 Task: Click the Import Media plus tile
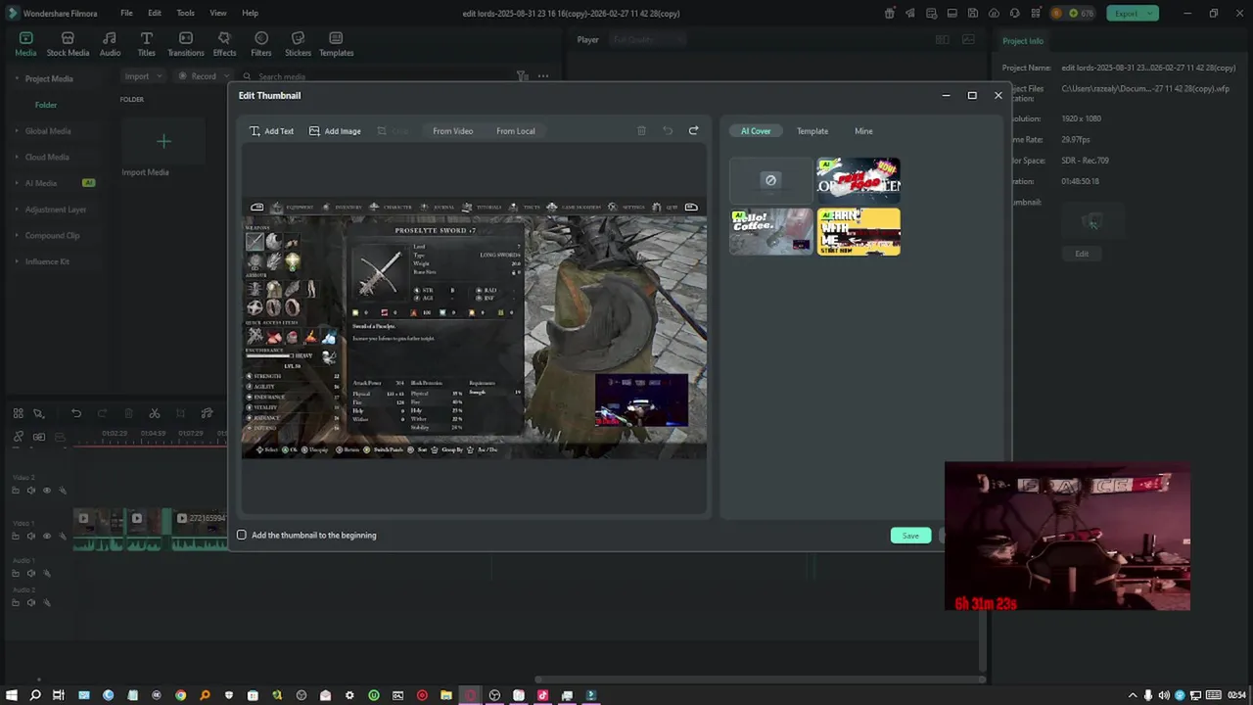163,142
